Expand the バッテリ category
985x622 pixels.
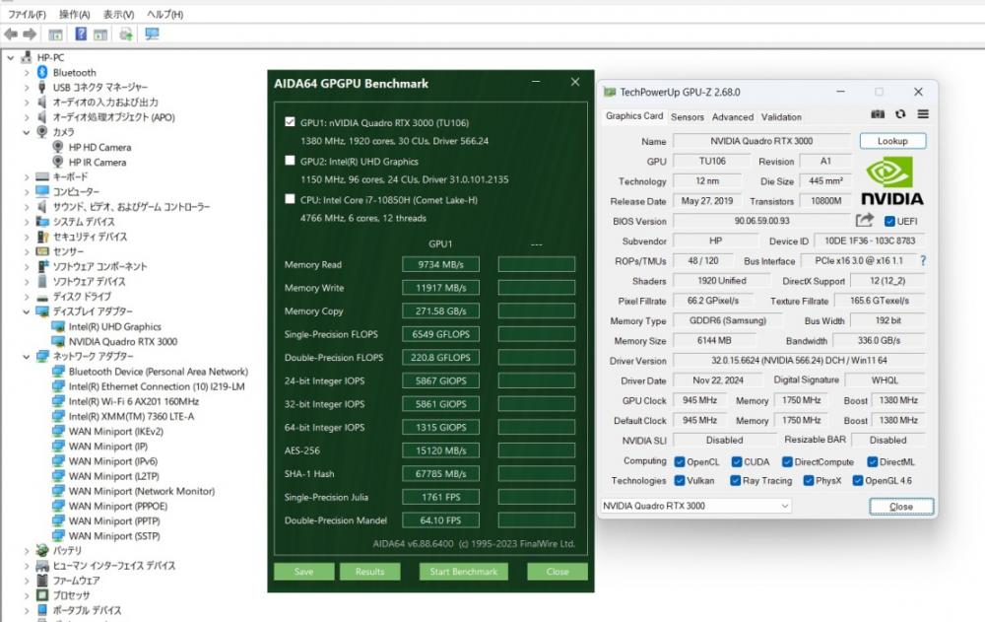(27, 551)
